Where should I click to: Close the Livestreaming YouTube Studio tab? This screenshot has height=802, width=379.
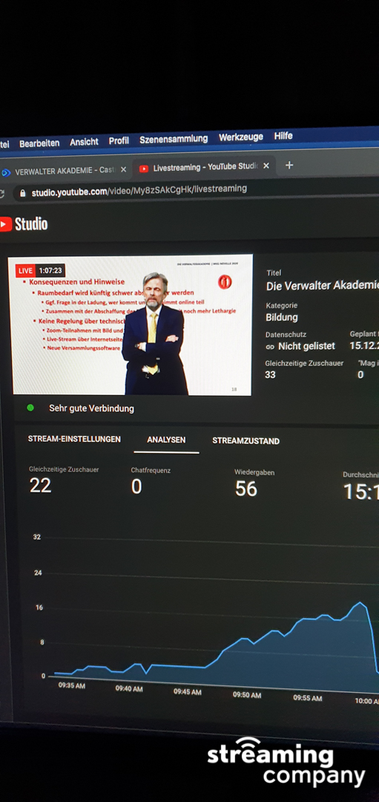coord(266,166)
